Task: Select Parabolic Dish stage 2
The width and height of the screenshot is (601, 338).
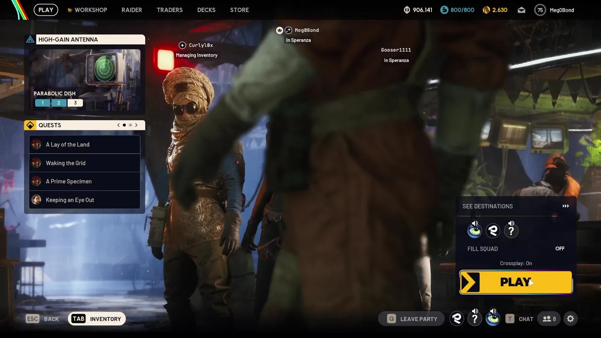Action: click(x=59, y=103)
